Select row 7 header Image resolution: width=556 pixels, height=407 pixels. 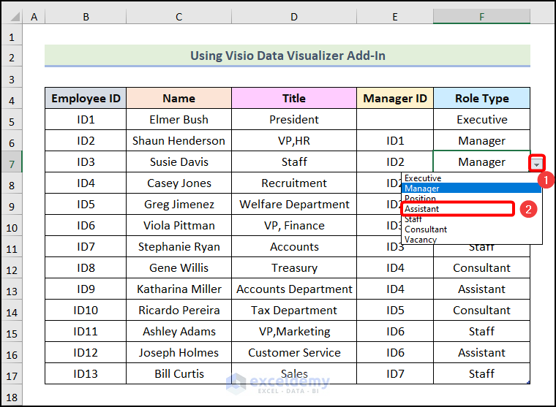[12, 162]
